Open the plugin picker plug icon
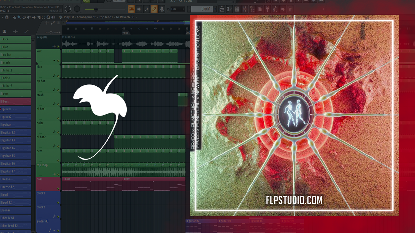 click(x=267, y=9)
